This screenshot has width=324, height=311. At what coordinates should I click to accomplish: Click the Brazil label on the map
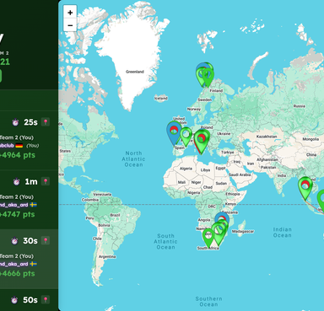[x=115, y=215]
